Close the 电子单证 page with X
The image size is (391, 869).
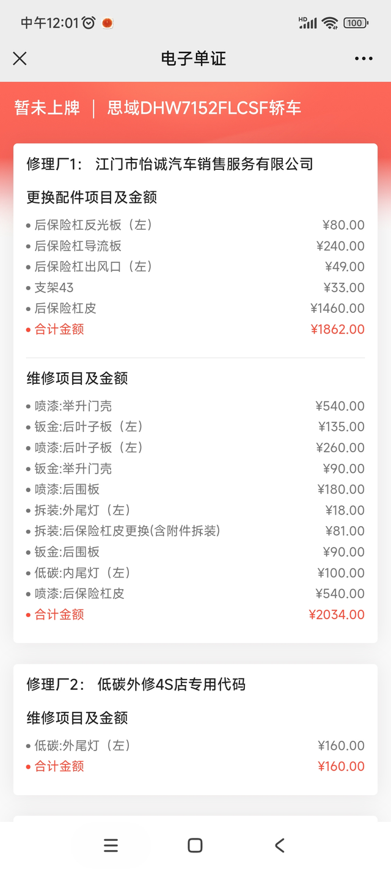[20, 59]
